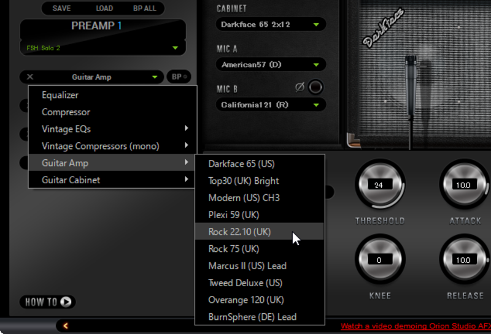Screen dimensions: 491x334
Task: Pick the Plexi 59 (UK) amp
Action: [x=260, y=215]
